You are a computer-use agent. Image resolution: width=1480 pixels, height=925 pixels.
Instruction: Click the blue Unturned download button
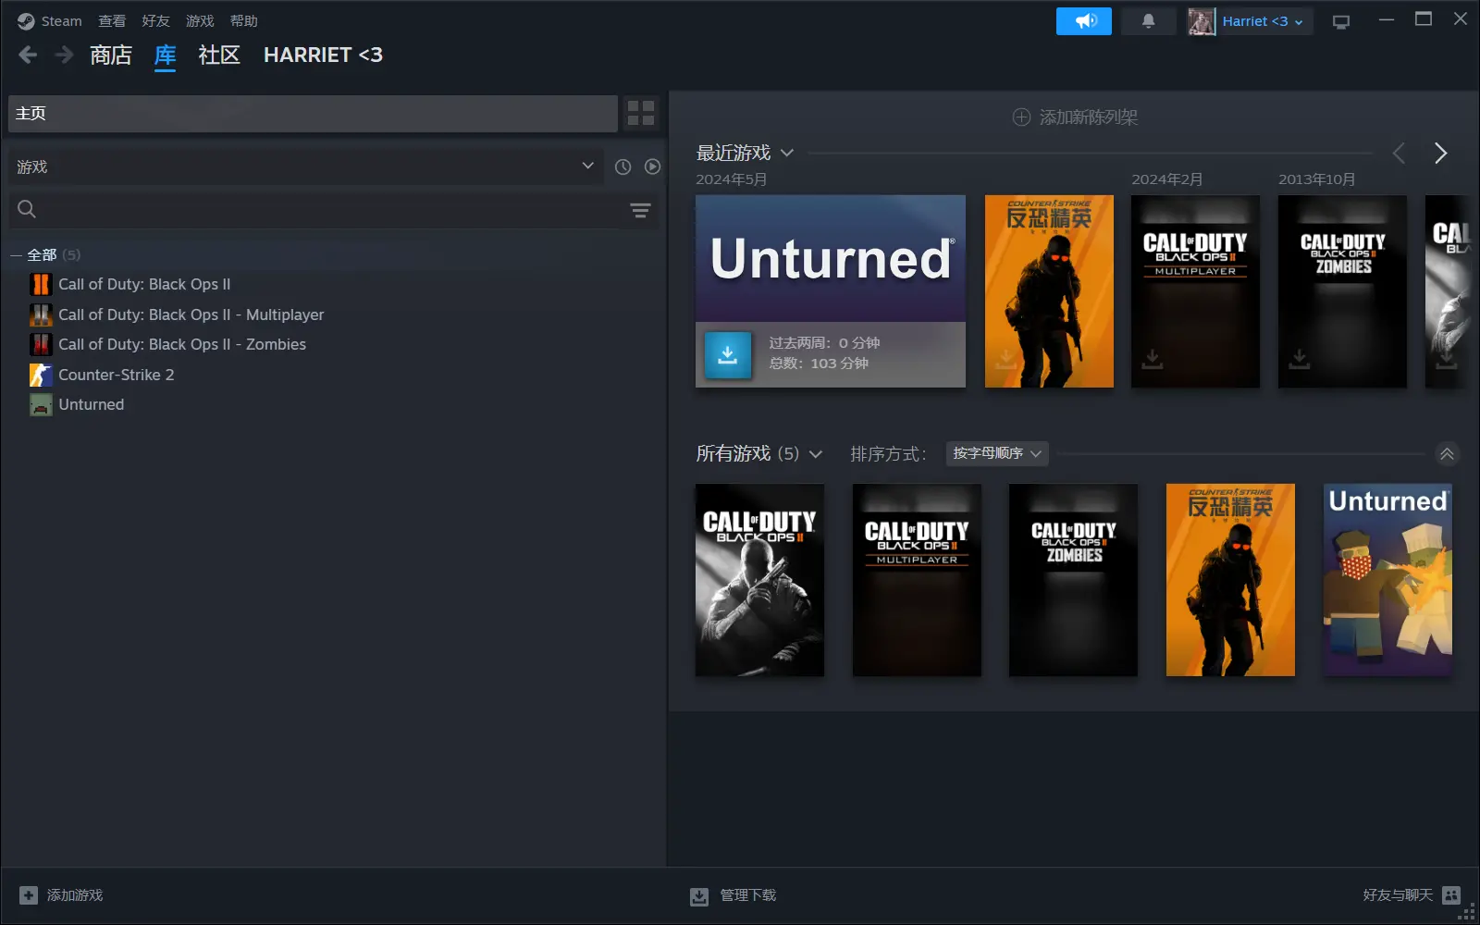(x=728, y=355)
